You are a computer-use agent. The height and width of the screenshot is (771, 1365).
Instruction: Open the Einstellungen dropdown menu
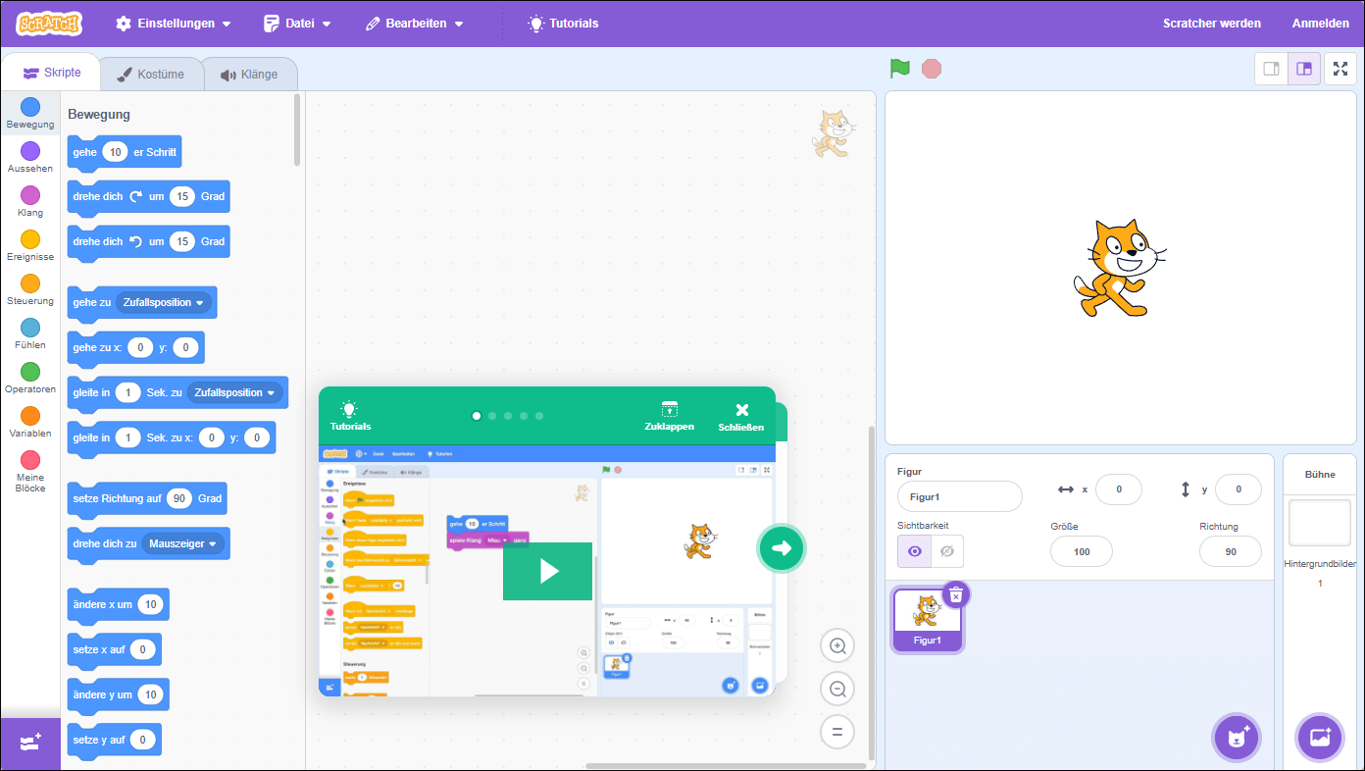point(174,23)
